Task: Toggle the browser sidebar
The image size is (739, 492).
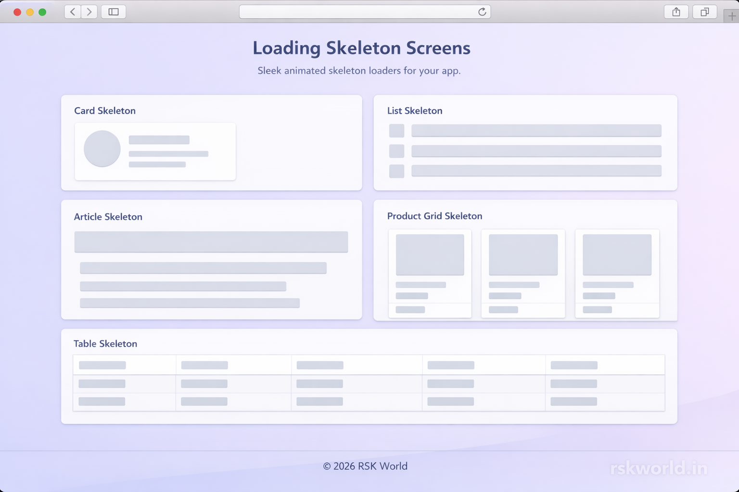Action: click(114, 12)
